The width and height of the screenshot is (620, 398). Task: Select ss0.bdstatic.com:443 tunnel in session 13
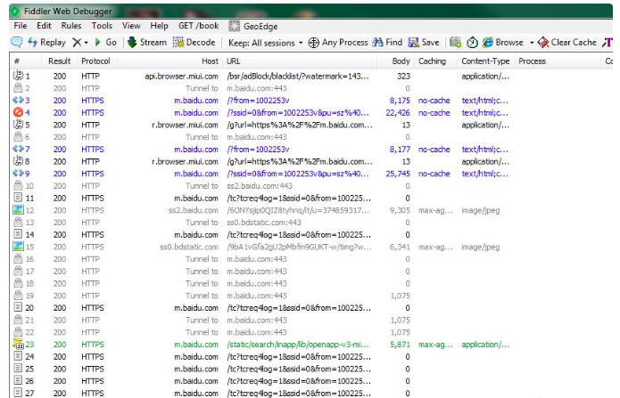[264, 223]
